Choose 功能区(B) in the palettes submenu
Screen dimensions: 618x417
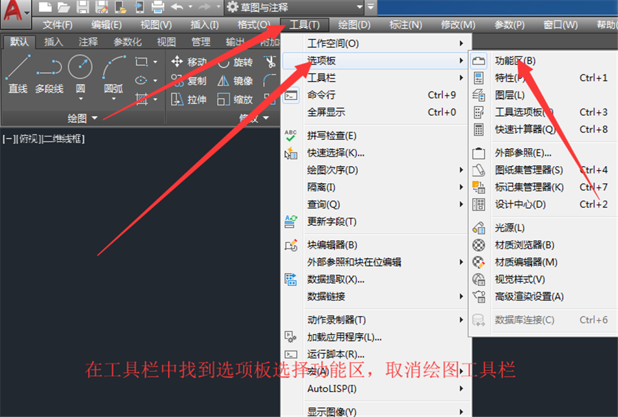tap(543, 60)
